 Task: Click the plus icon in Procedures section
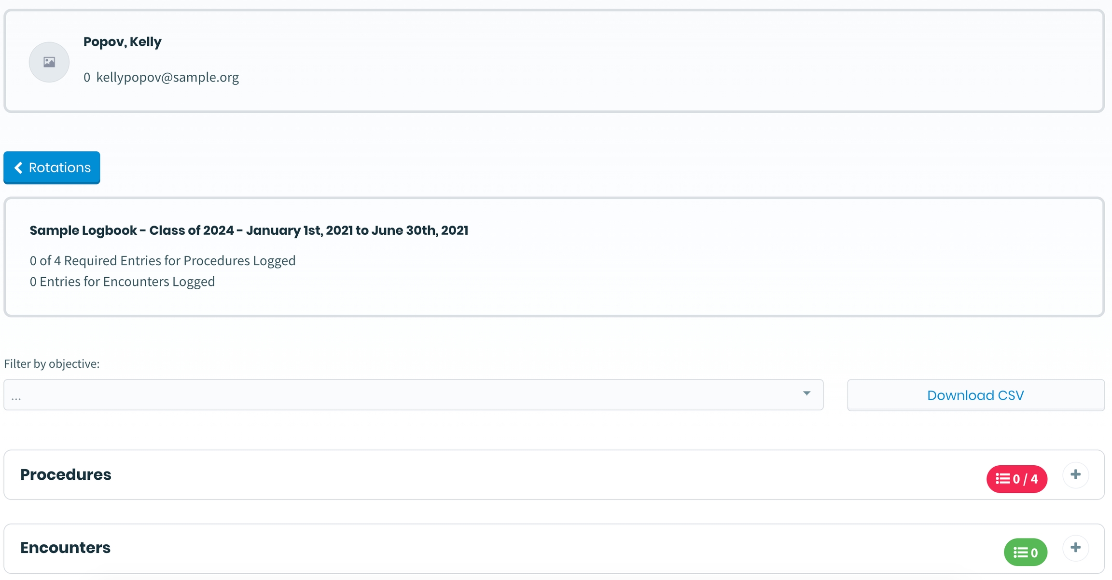[x=1075, y=475]
